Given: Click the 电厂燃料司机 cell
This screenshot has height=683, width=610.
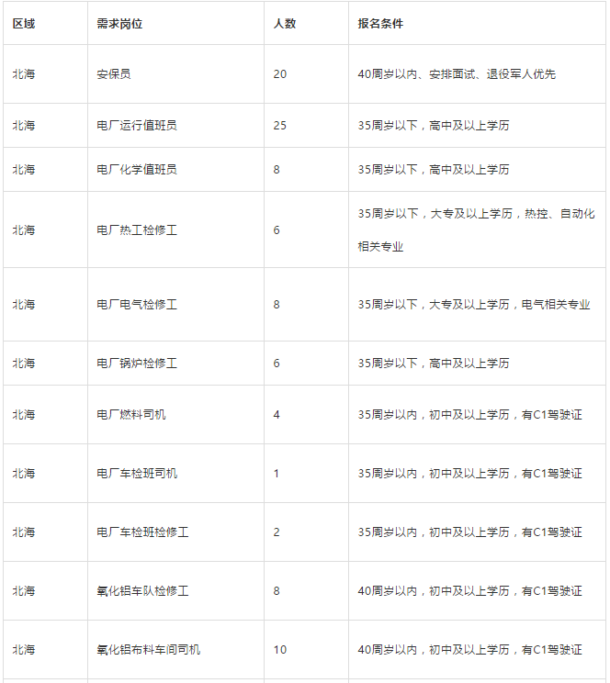Looking at the screenshot, I should (131, 415).
